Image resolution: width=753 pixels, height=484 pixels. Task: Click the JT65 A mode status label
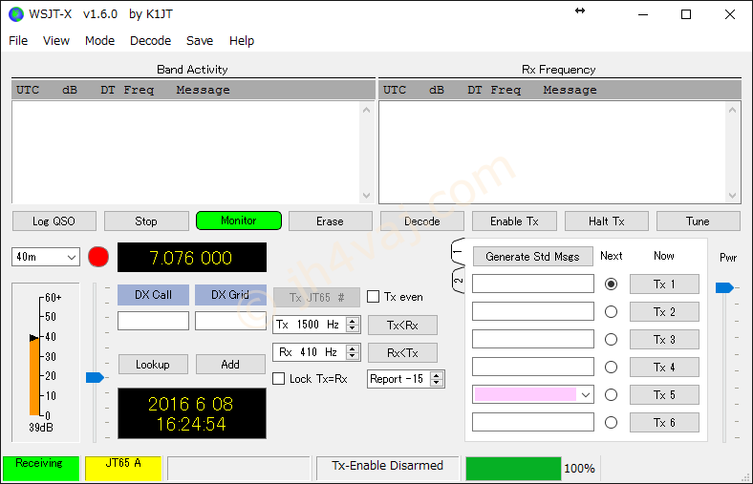point(123,468)
